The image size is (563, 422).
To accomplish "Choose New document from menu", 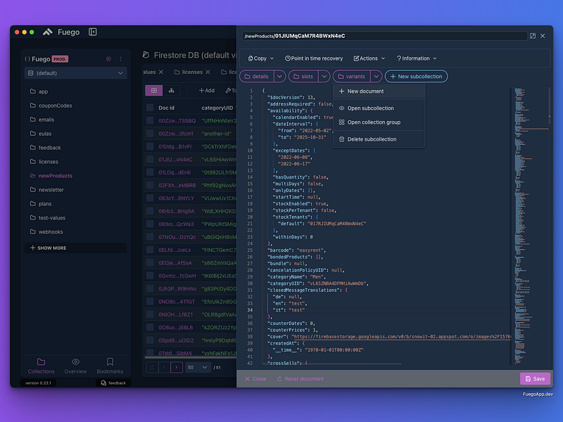I will tap(379, 91).
